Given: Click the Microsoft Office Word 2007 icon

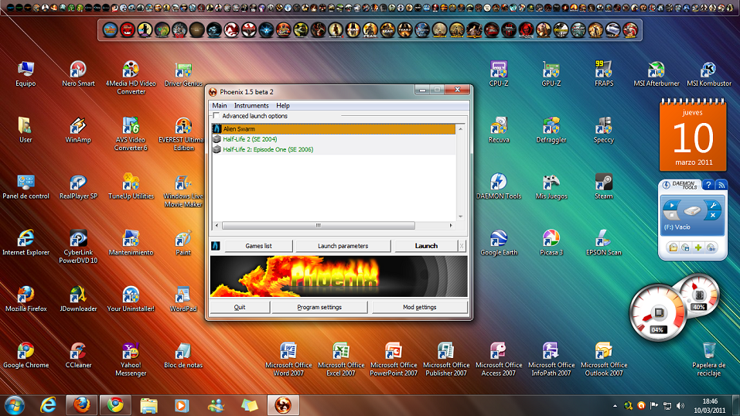Looking at the screenshot, I should (288, 359).
